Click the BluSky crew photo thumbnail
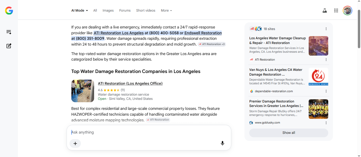Image resolution: width=361 pixels, height=157 pixels. tap(318, 109)
